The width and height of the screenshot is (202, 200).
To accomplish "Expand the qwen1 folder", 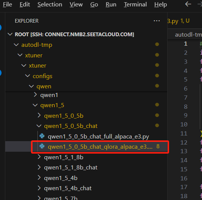I will coord(35,95).
